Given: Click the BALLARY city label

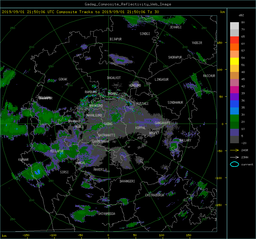Looking at the screenshot, I should [x=185, y=140].
